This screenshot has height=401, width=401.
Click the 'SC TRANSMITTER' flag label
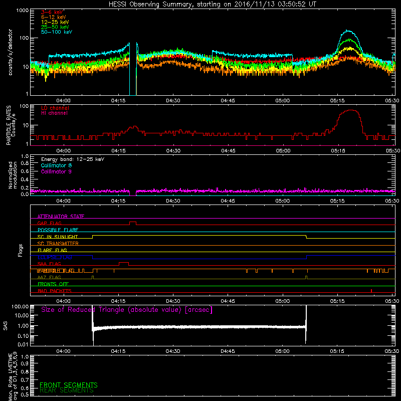tap(58, 244)
